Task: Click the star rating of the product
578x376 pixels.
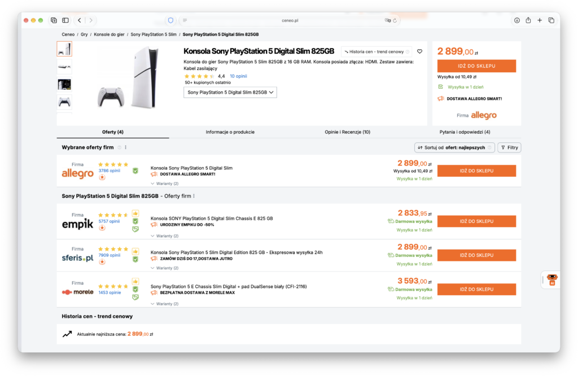Action: (199, 76)
